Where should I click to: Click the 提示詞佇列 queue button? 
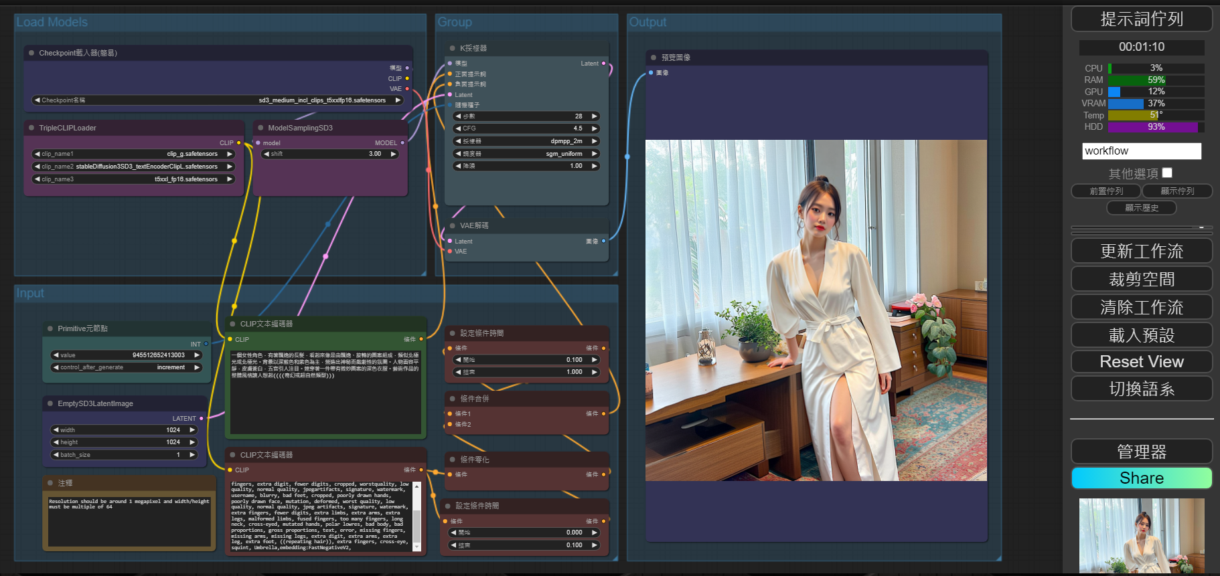(x=1142, y=19)
